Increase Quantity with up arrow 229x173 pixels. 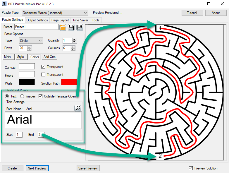(x=75, y=39)
